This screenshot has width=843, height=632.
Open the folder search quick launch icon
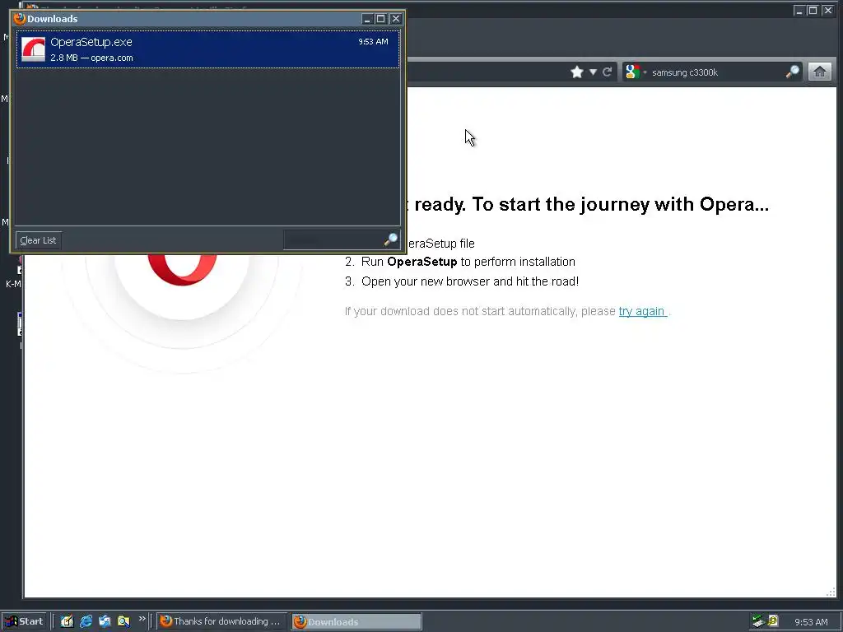[123, 621]
